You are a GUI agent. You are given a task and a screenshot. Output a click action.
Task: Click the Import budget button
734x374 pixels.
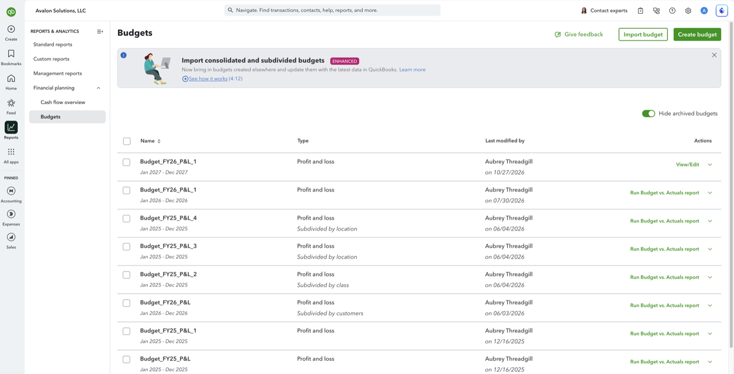point(643,34)
